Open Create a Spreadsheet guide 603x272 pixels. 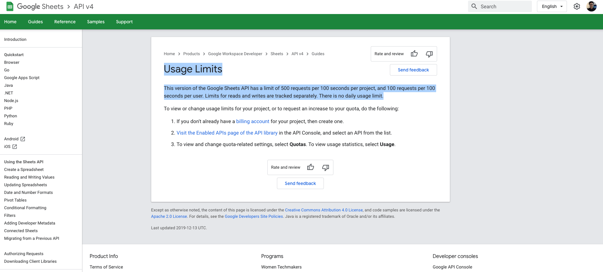click(x=24, y=170)
